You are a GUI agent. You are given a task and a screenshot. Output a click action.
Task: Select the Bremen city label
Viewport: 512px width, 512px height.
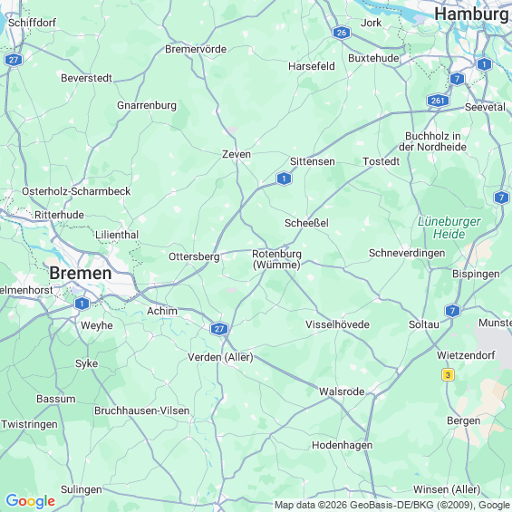81,273
